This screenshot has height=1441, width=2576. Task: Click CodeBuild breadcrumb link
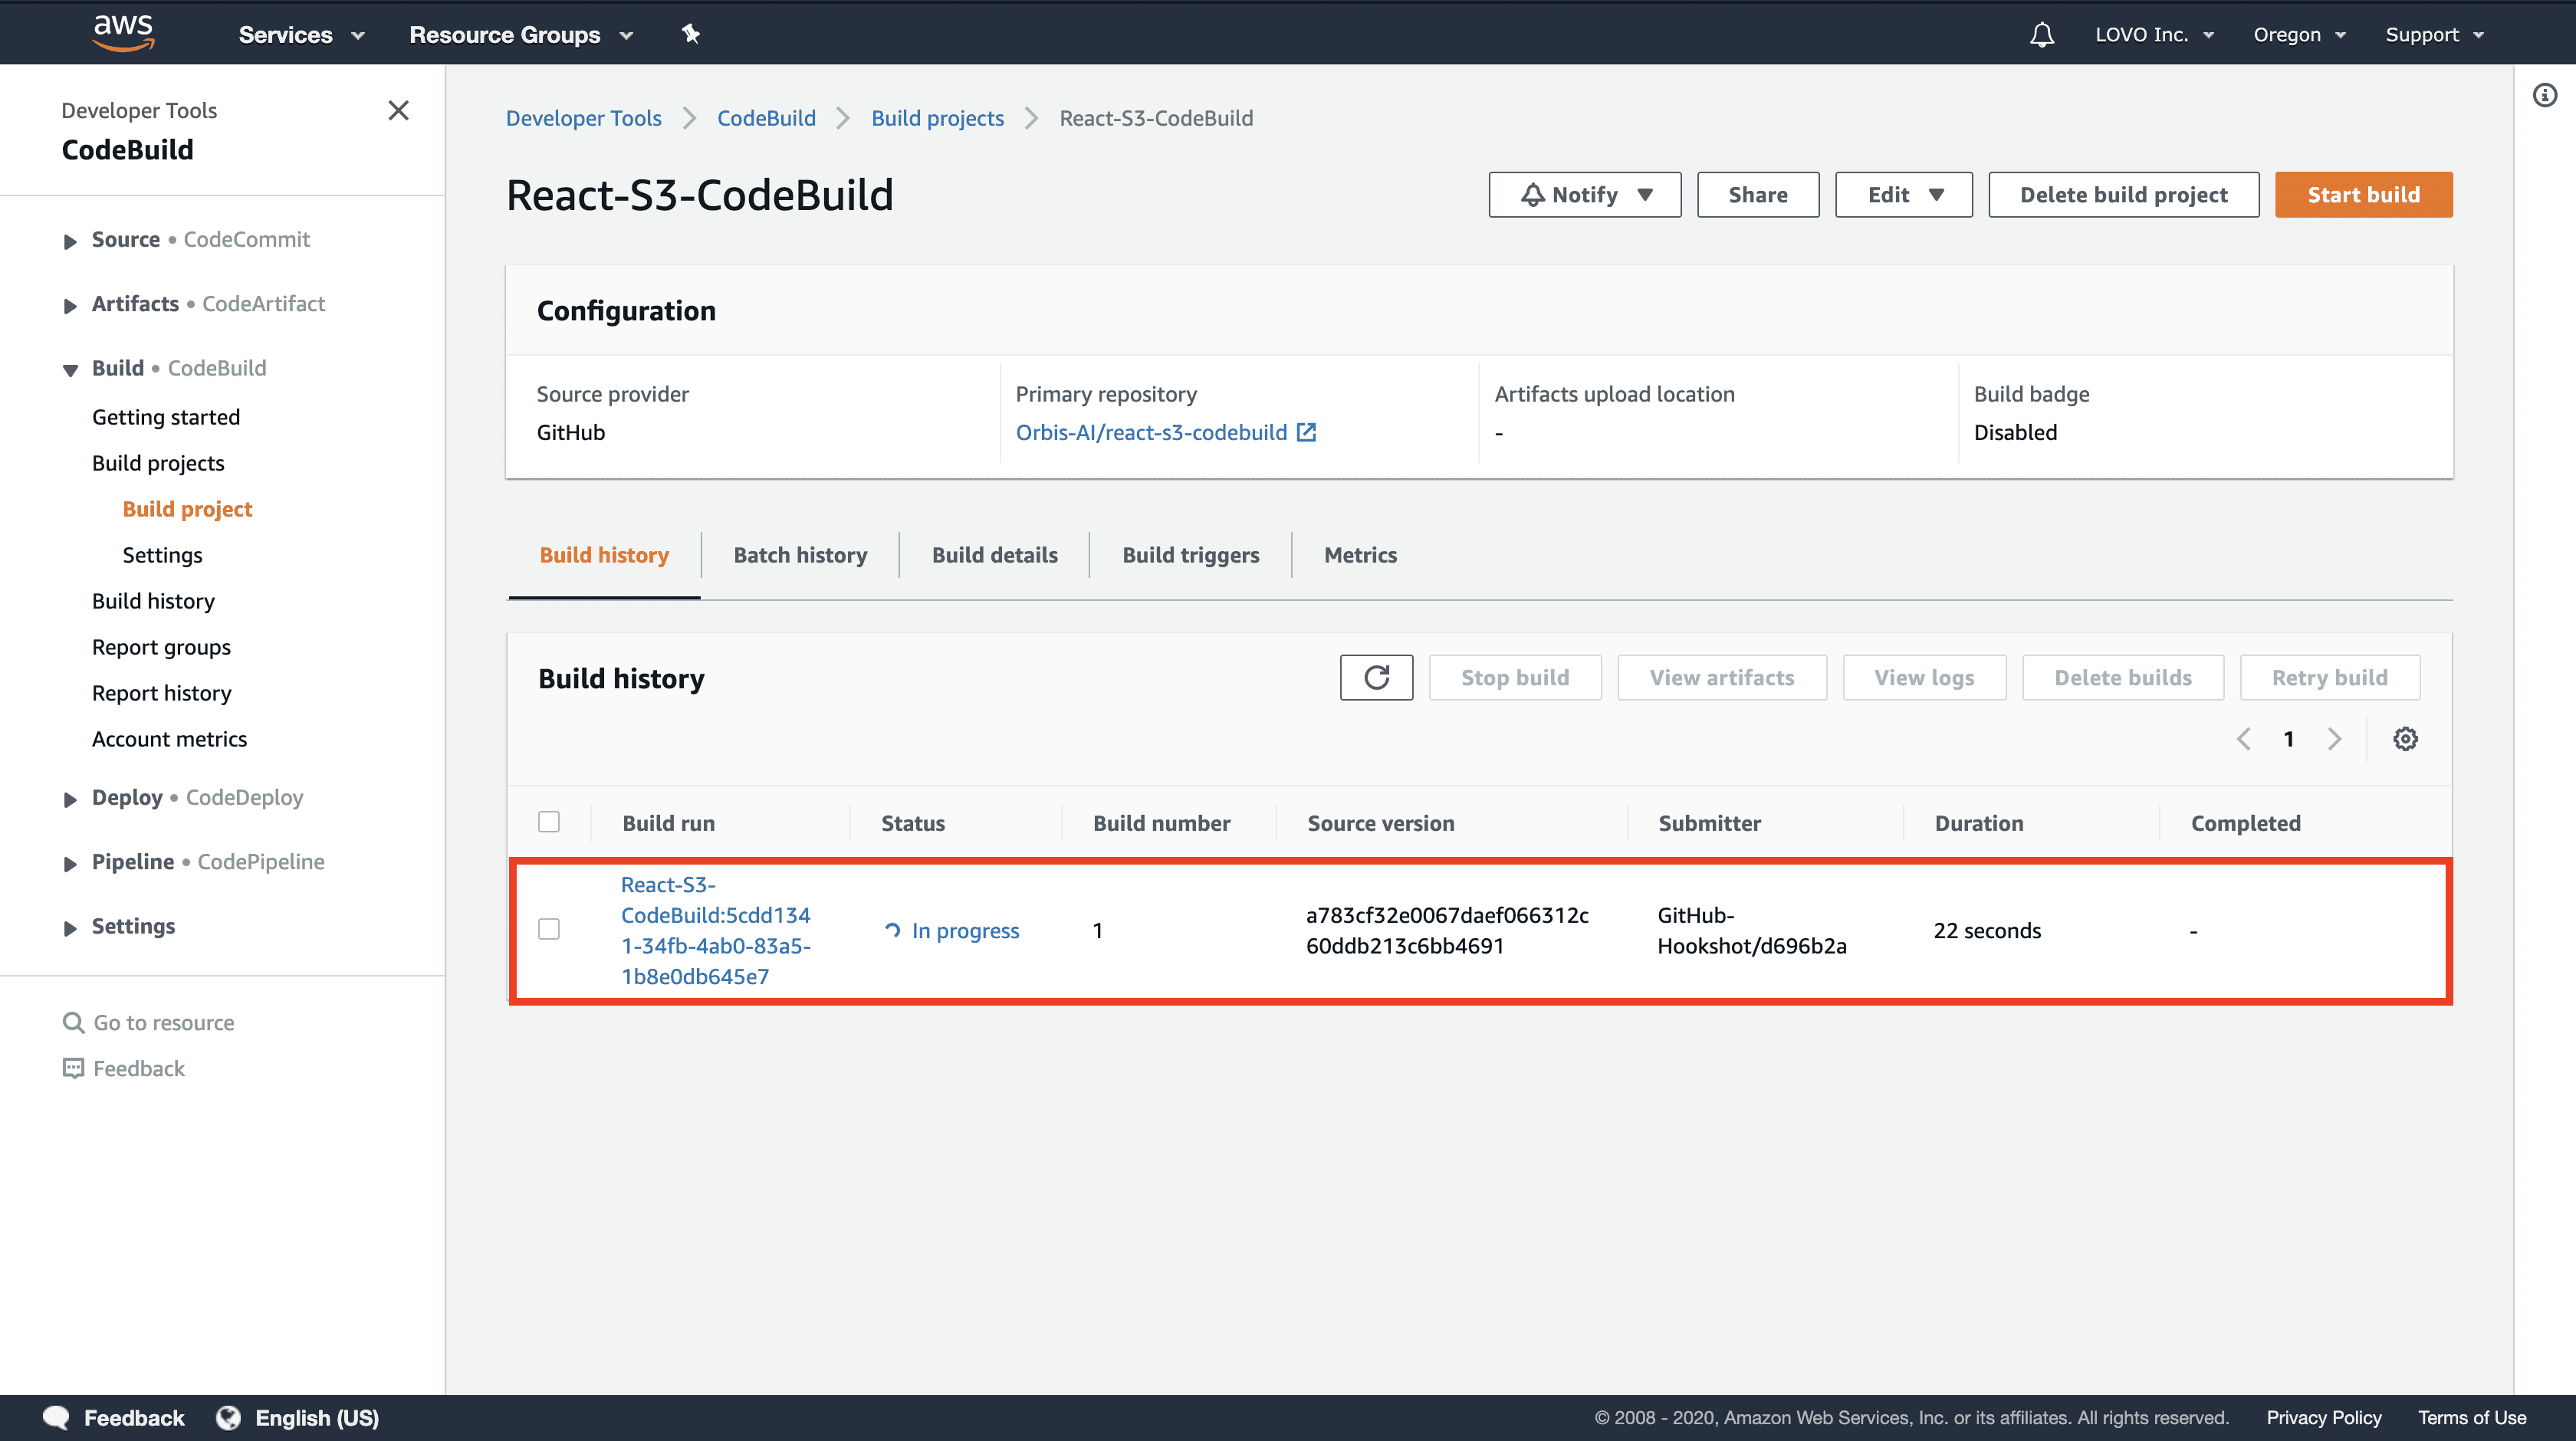tap(766, 118)
